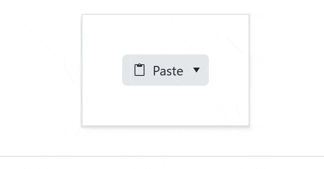Screen dimensions: 324x169
Task: Click the downward caret after Paste
Action: [196, 70]
